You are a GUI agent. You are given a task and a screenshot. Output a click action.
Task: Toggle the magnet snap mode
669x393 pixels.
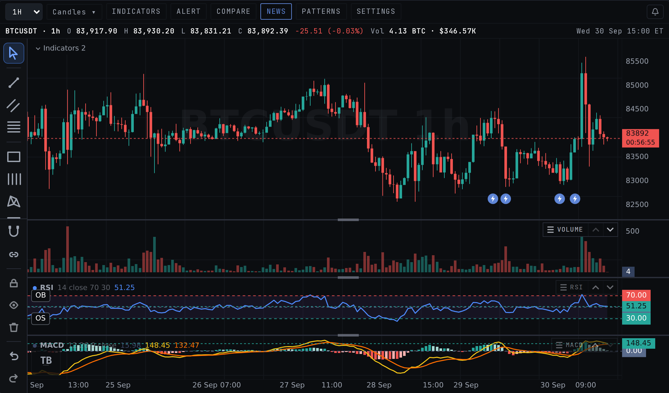[13, 231]
